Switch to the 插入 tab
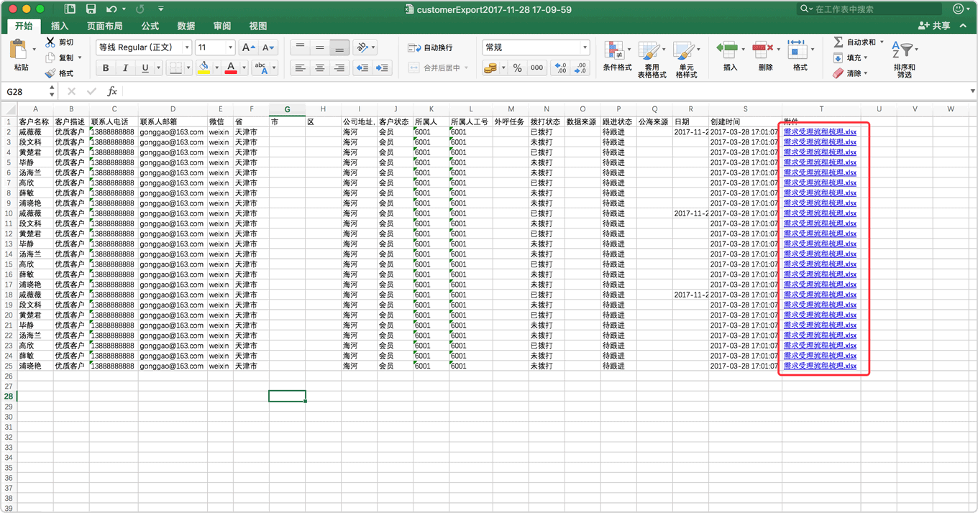 (x=60, y=26)
